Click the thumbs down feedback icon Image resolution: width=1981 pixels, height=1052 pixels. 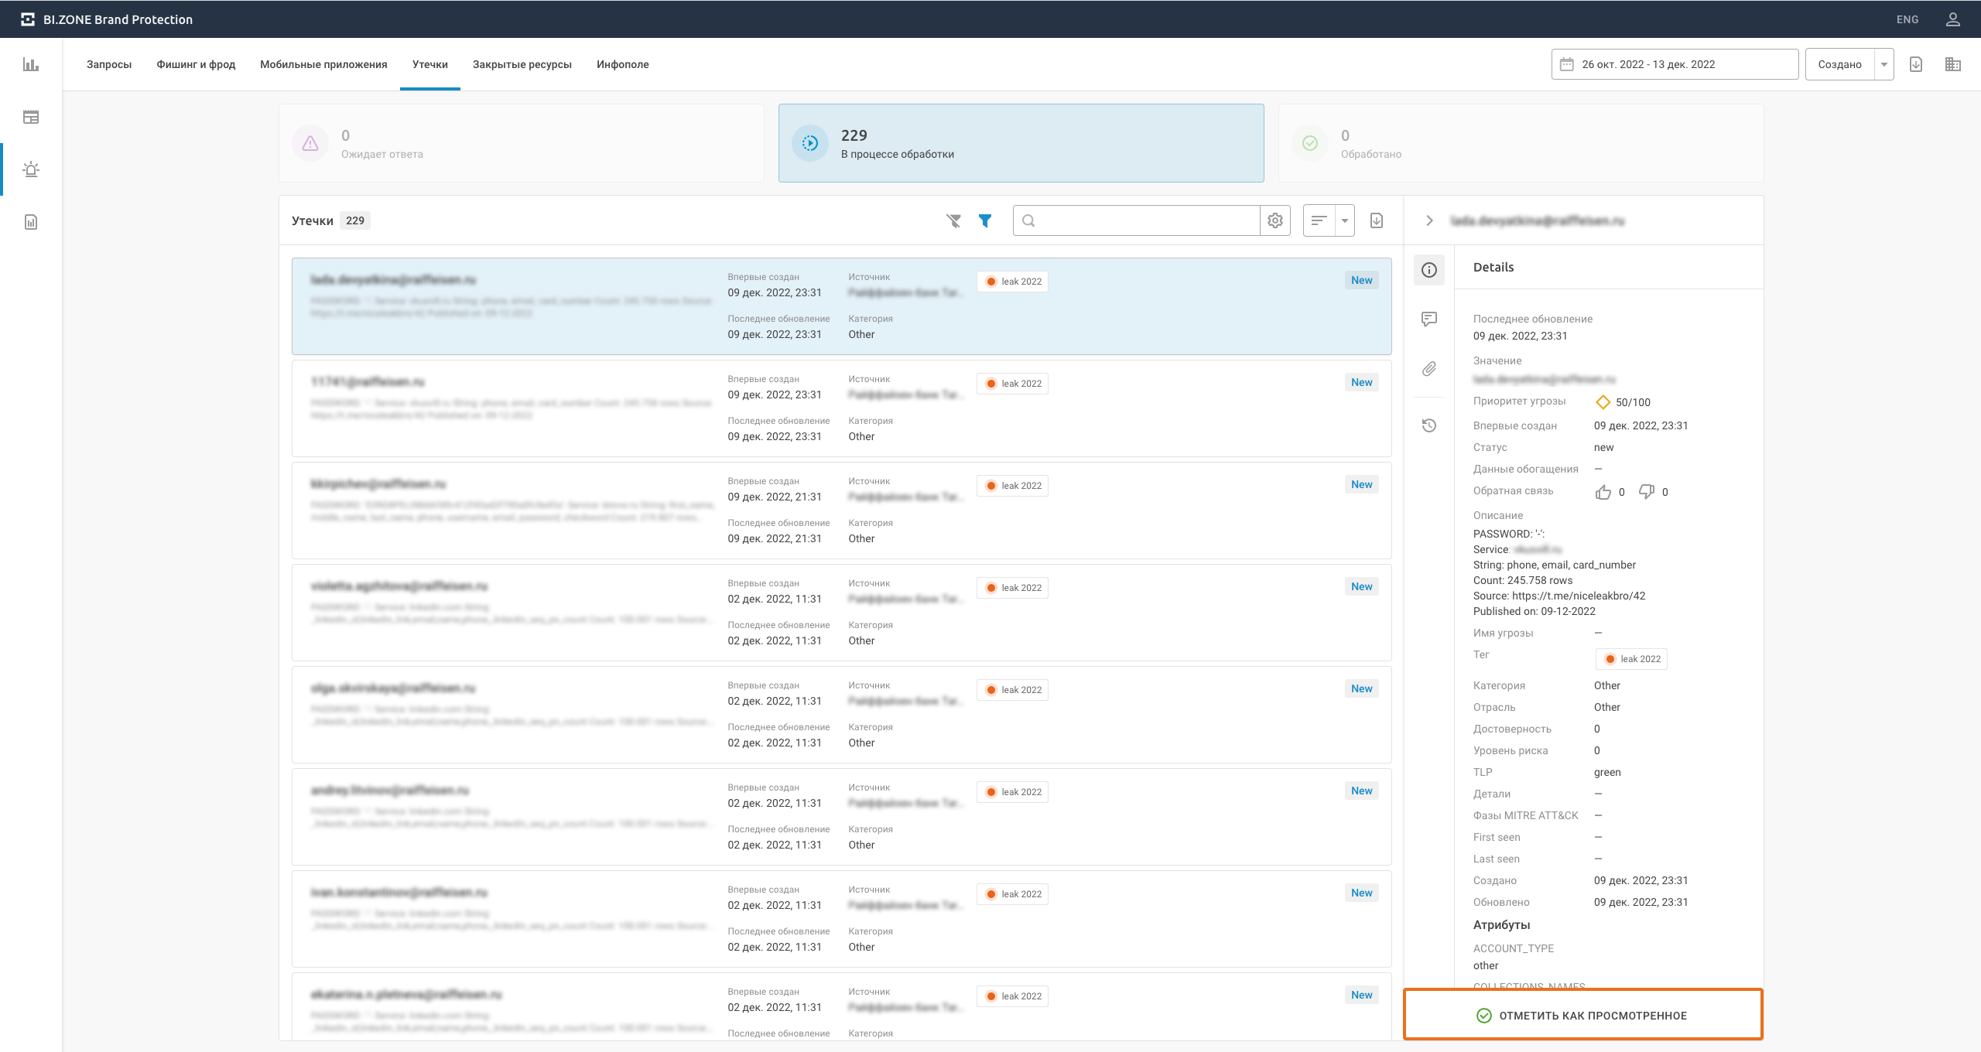pos(1647,492)
